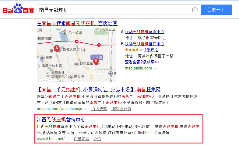Click the letter B beside 推广中心 listing
The width and height of the screenshot is (239, 145).
click(122, 44)
